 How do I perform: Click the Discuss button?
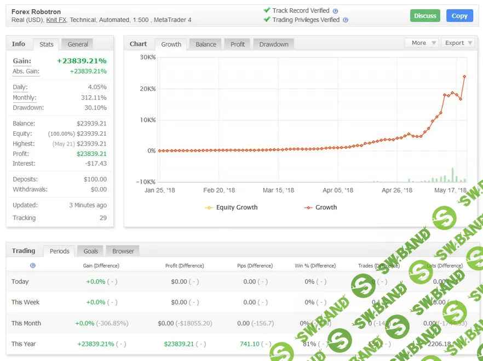(425, 16)
